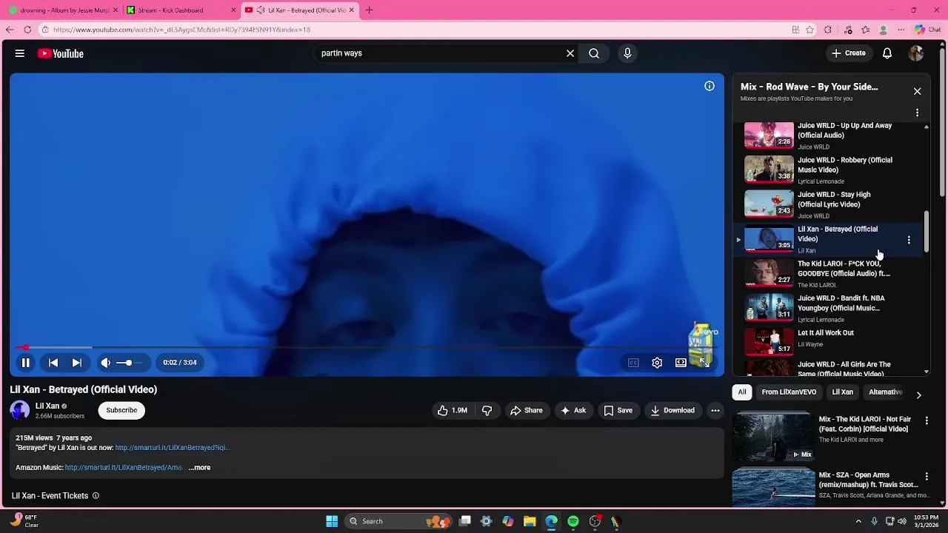Screen dimensions: 948x533
Task: Skip to next video in playlist
Action: (x=76, y=363)
